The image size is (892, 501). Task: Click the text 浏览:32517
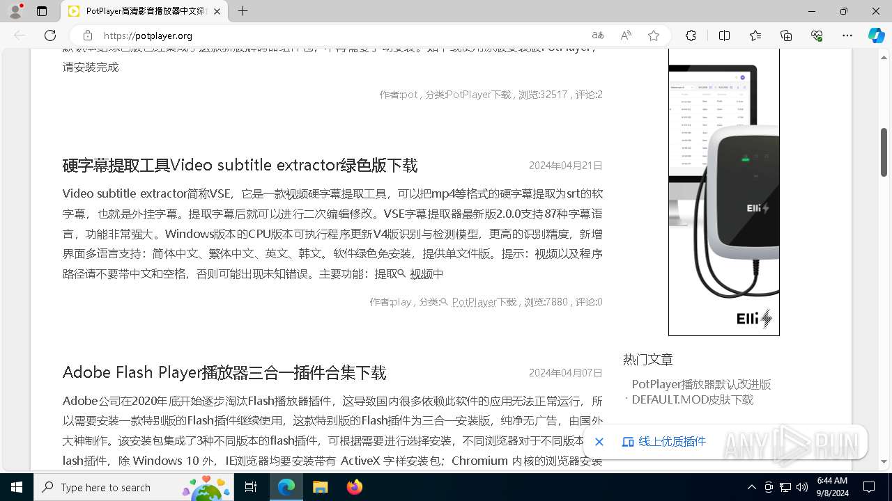click(544, 95)
